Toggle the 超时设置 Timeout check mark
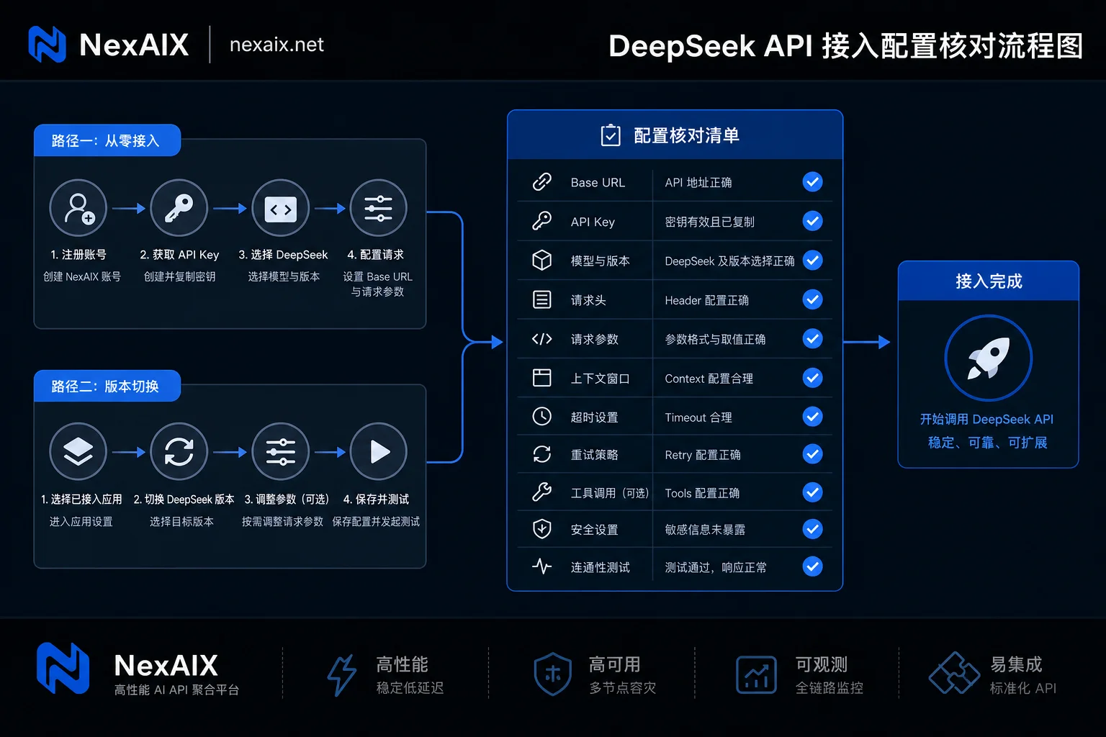 tap(813, 416)
